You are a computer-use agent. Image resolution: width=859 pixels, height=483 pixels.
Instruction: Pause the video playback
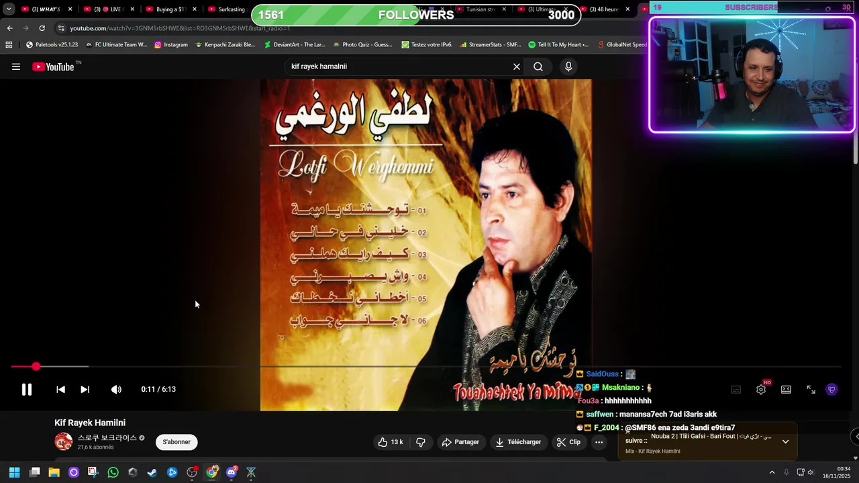click(27, 389)
